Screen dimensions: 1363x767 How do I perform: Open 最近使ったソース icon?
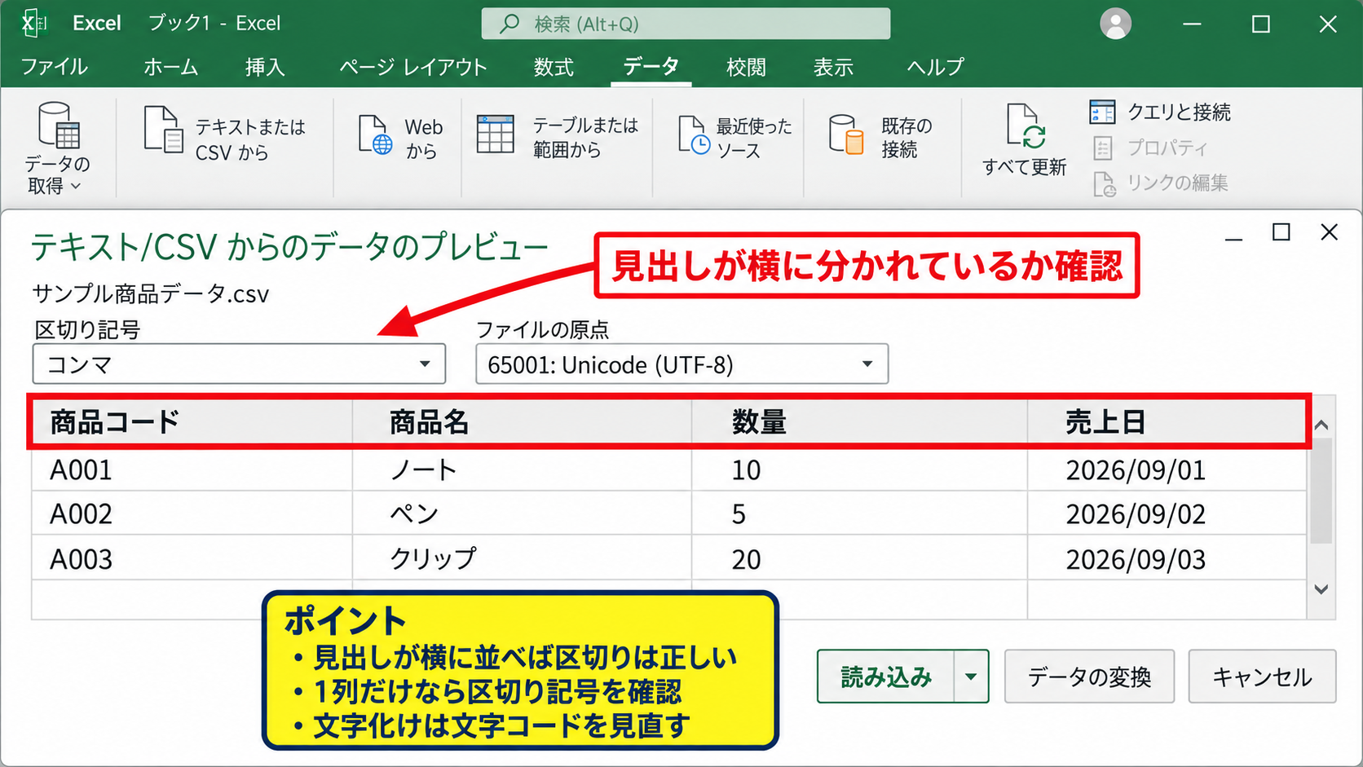click(x=694, y=134)
